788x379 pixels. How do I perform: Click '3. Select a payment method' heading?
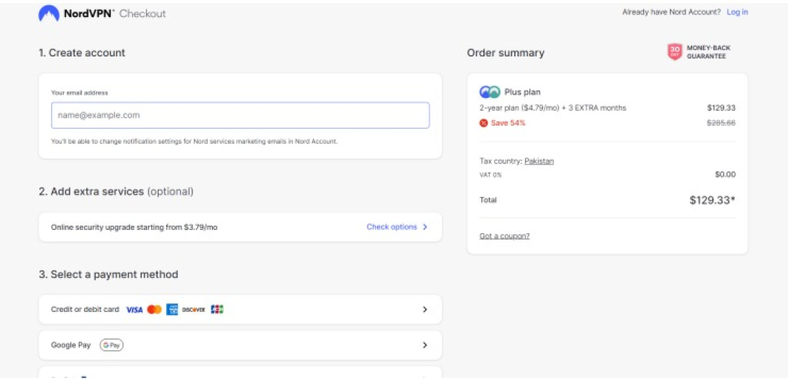(x=108, y=275)
